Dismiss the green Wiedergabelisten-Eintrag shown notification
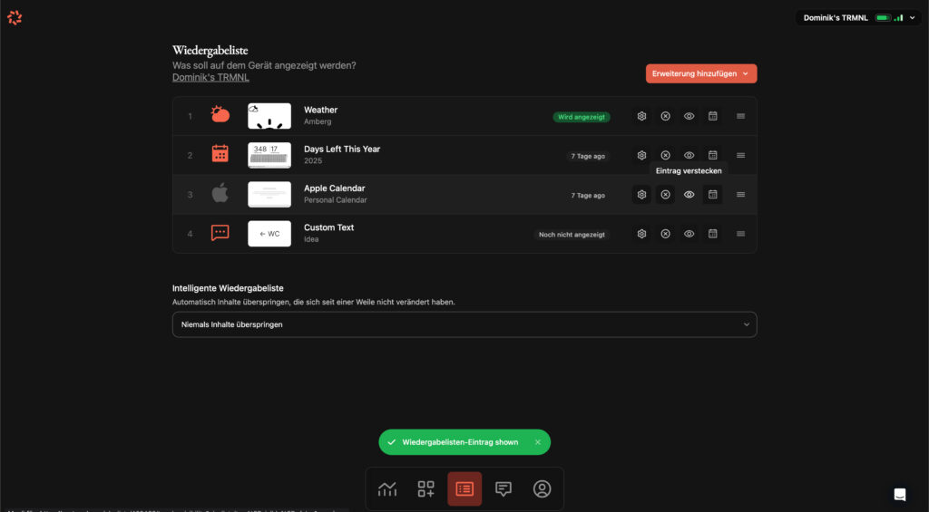The image size is (929, 512). point(537,442)
